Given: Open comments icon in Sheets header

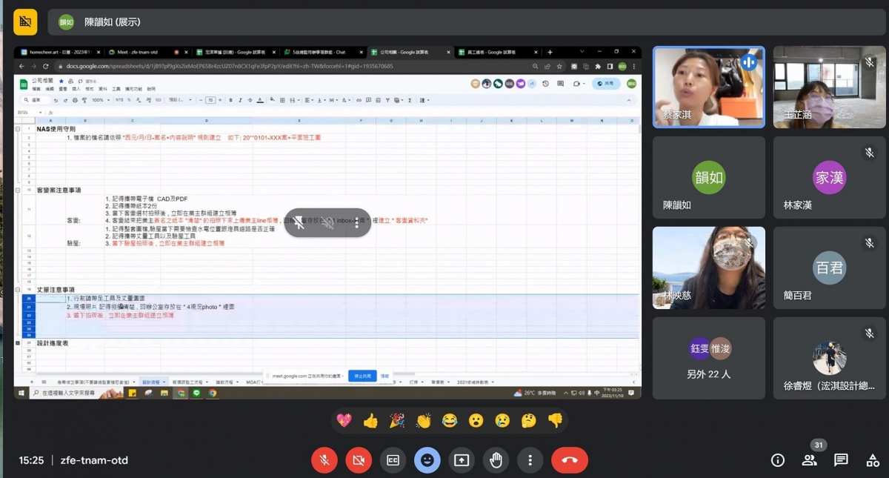Looking at the screenshot, I should click(559, 84).
